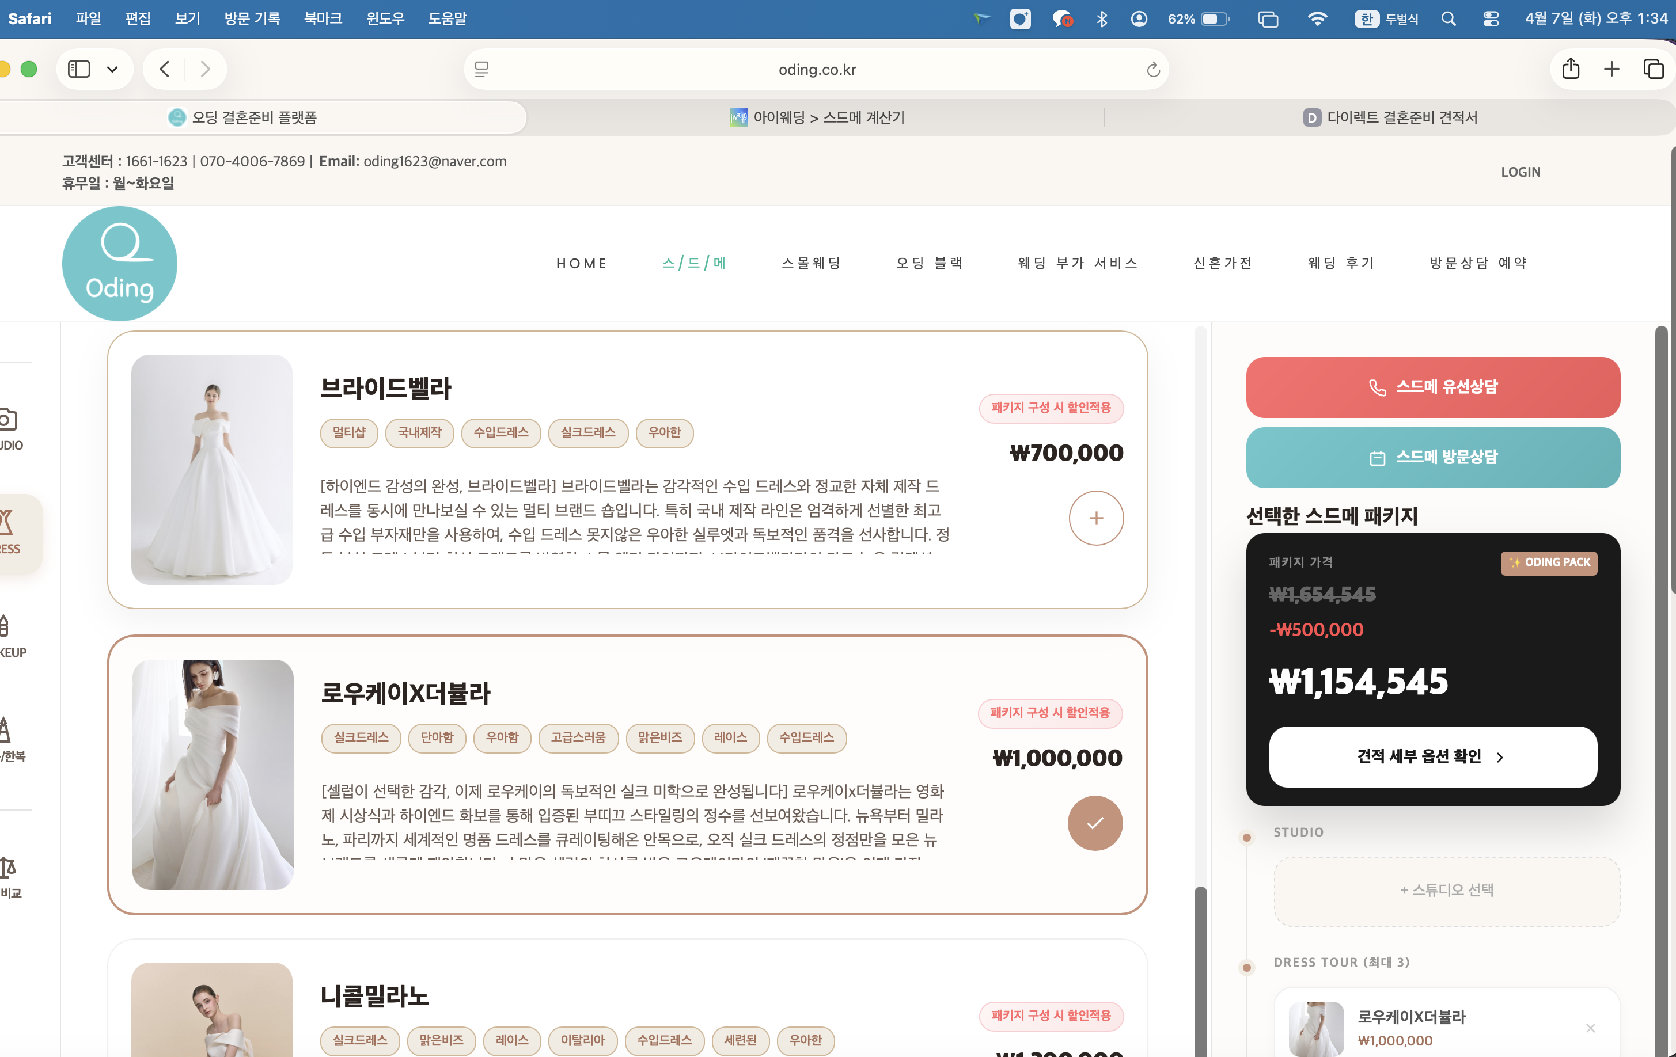The width and height of the screenshot is (1676, 1057).
Task: Open the 스몰웨딩 navigation menu item
Action: [810, 263]
